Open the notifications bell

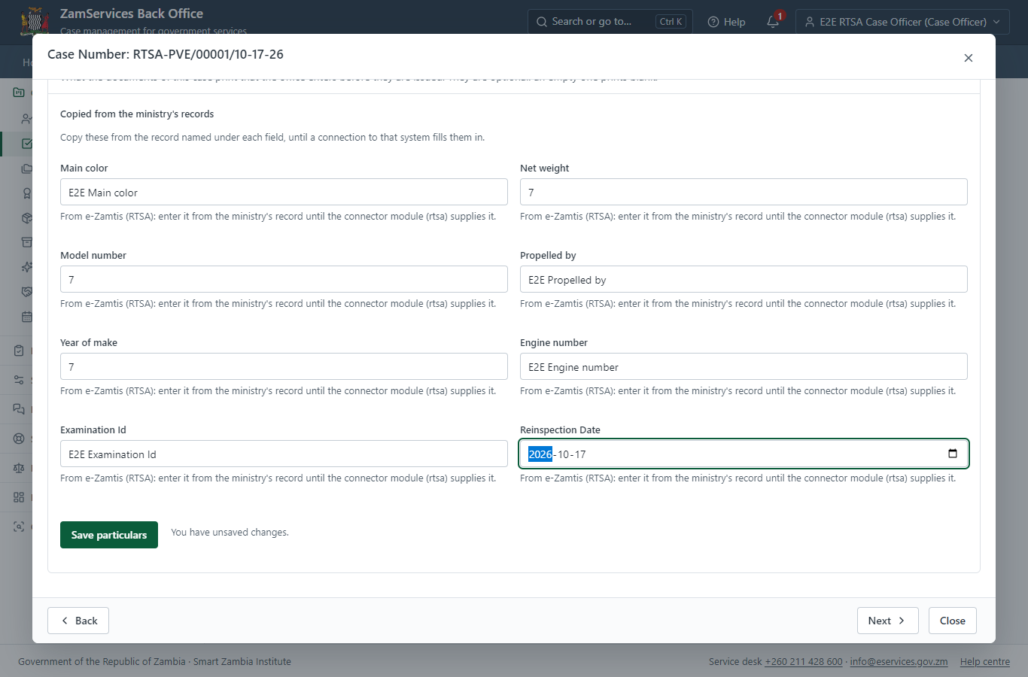pyautogui.click(x=773, y=22)
